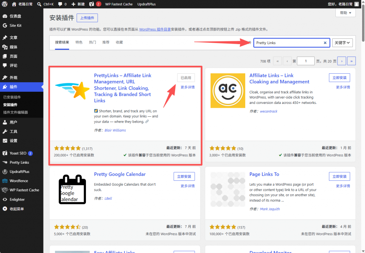
Task: Click user avatar in top right
Action: point(356,4)
